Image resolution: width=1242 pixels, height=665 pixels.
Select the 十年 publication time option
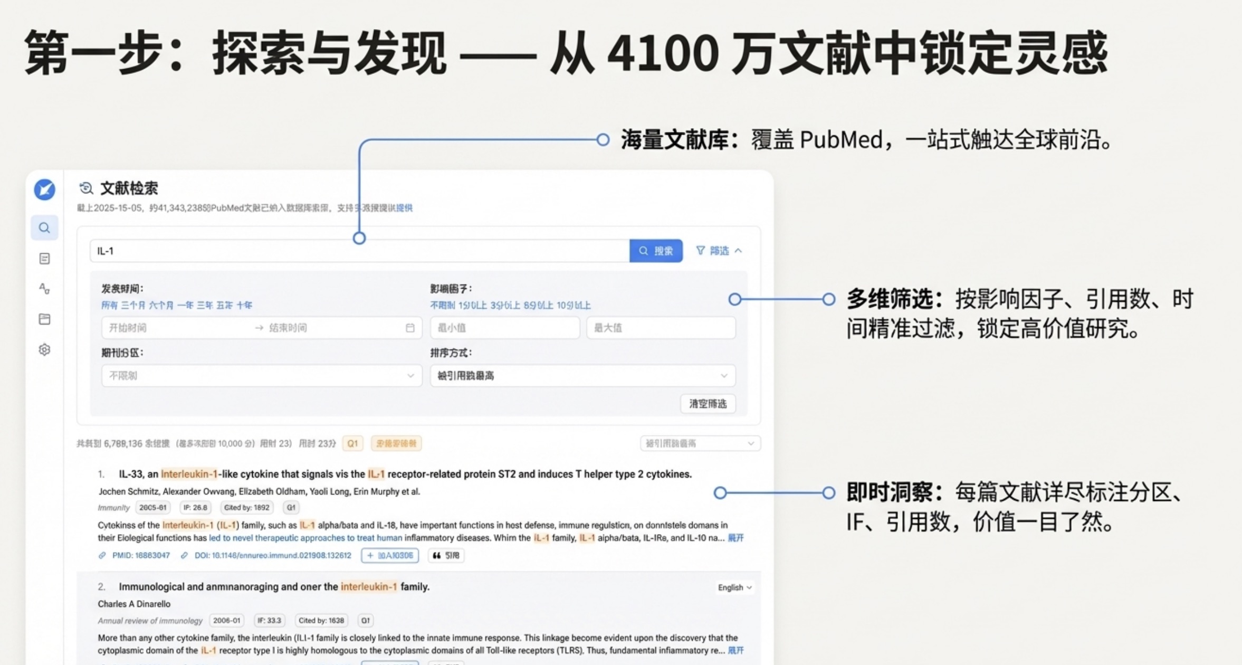click(x=244, y=305)
